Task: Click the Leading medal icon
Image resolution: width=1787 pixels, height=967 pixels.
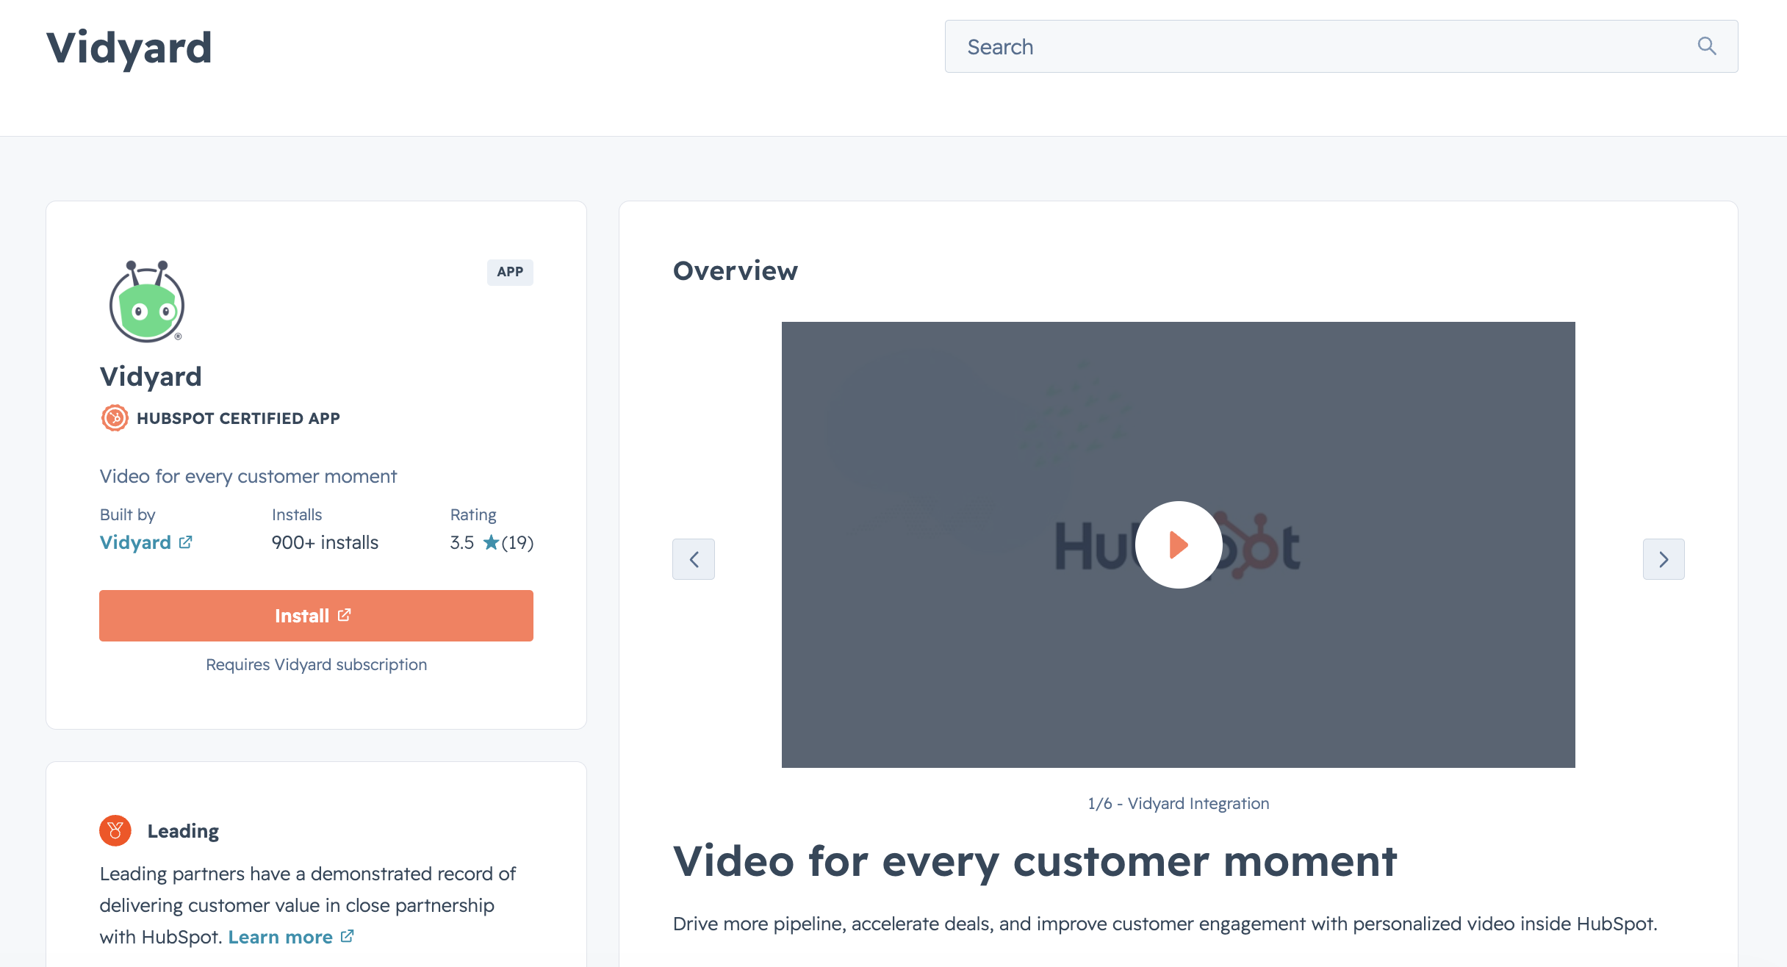Action: pyautogui.click(x=115, y=831)
